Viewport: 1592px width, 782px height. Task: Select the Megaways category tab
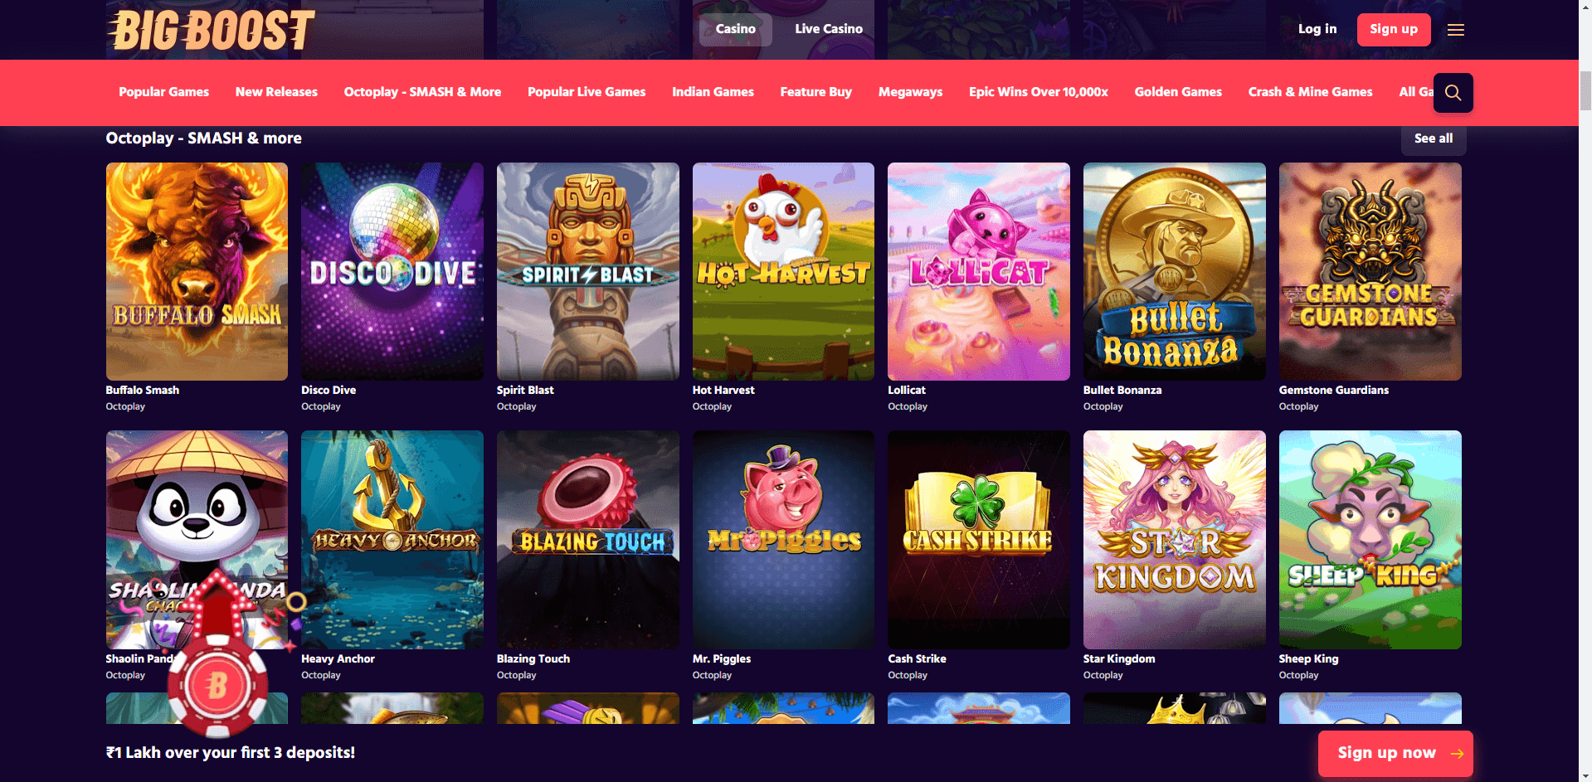coord(910,92)
